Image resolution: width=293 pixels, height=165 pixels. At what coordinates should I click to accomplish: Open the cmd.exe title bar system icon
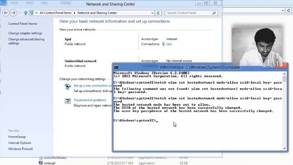pyautogui.click(x=116, y=67)
